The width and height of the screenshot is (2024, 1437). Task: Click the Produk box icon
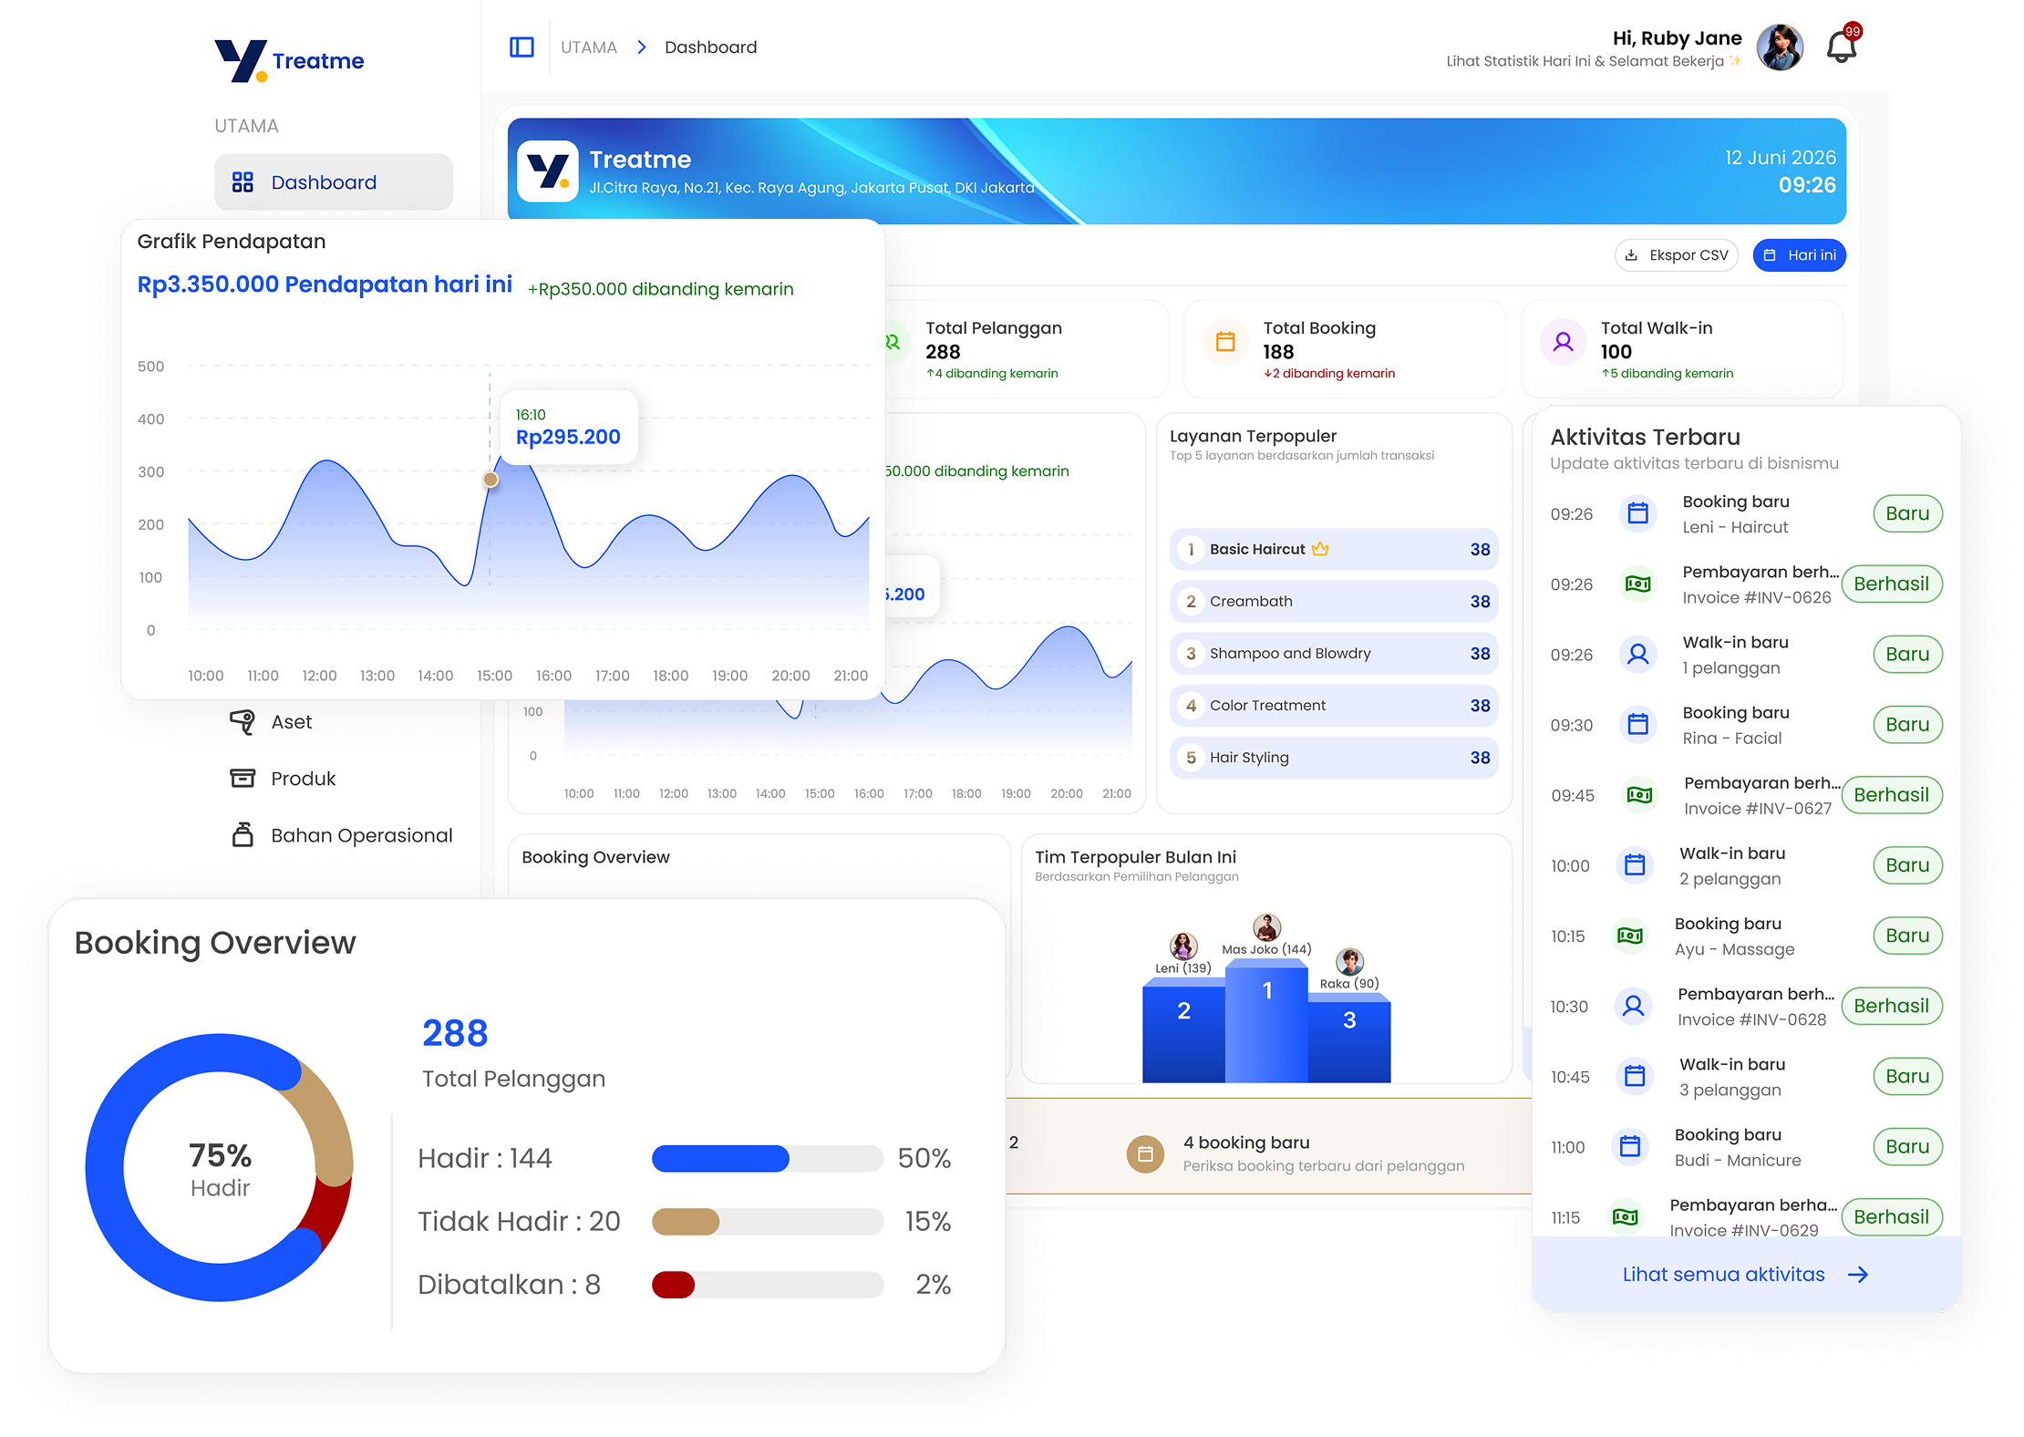pos(243,778)
